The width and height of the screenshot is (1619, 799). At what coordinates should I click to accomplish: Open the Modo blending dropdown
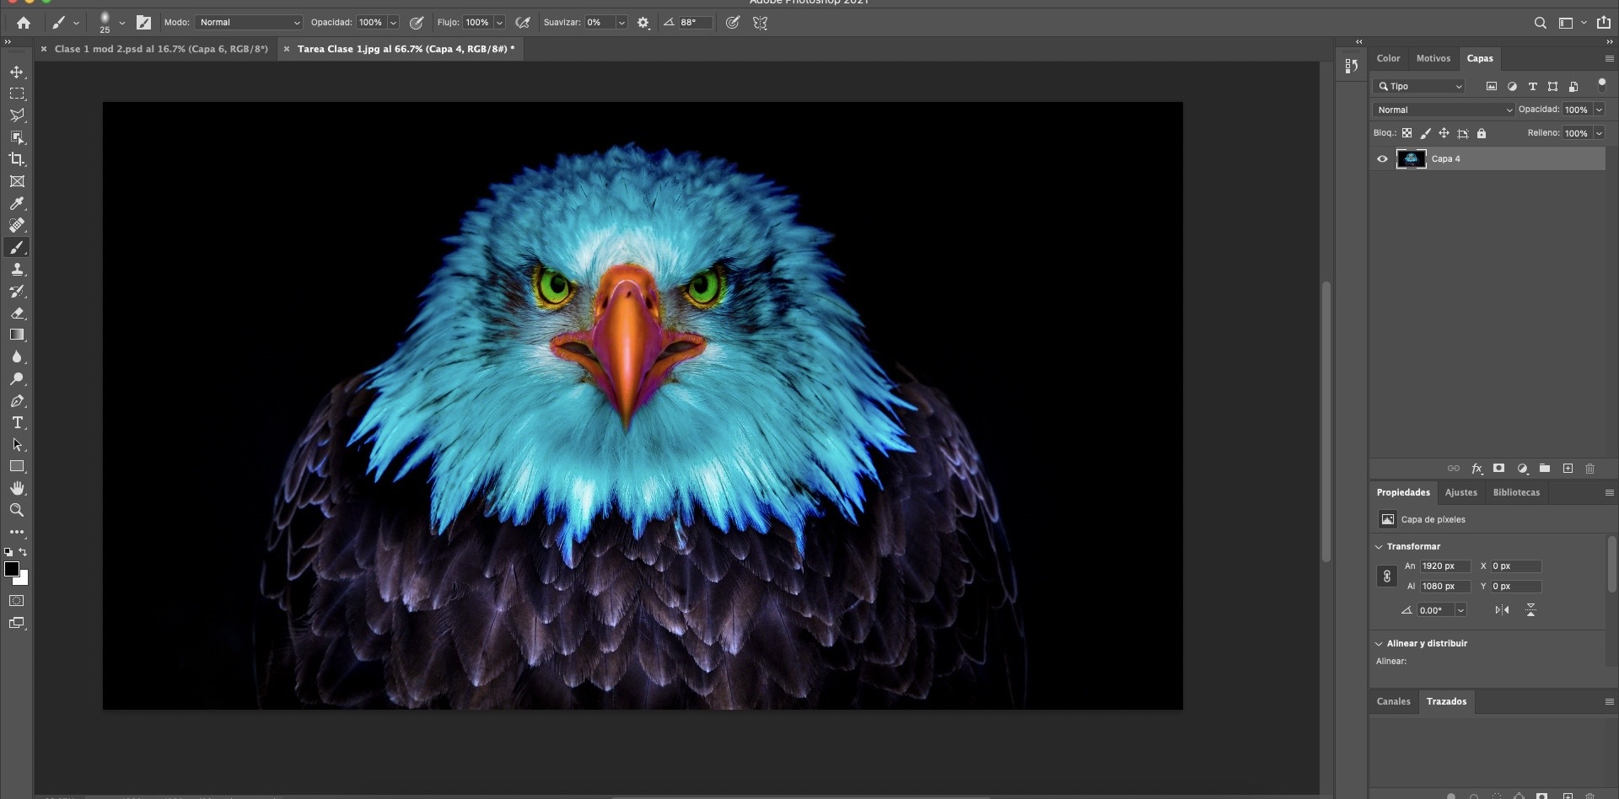[x=249, y=23]
